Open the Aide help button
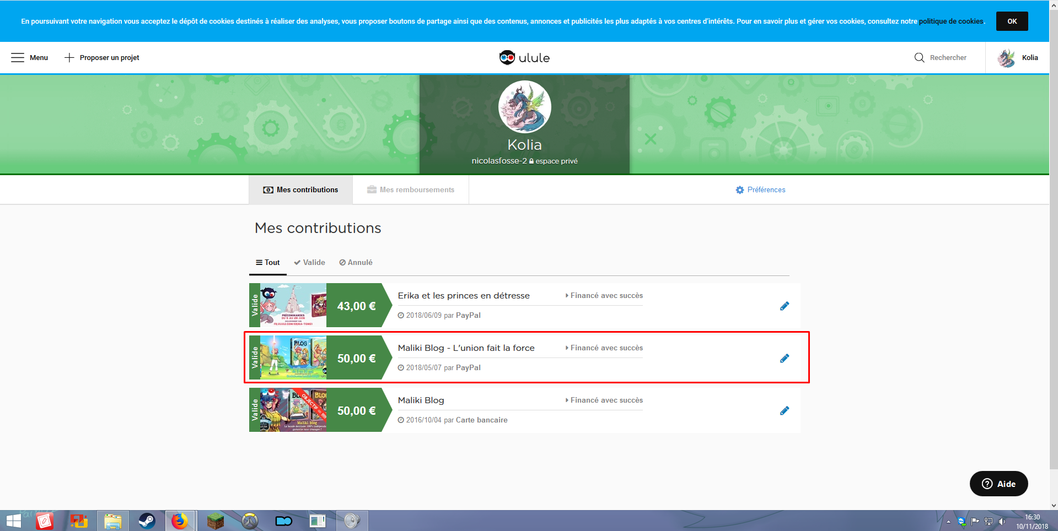The image size is (1058, 531). 998,484
